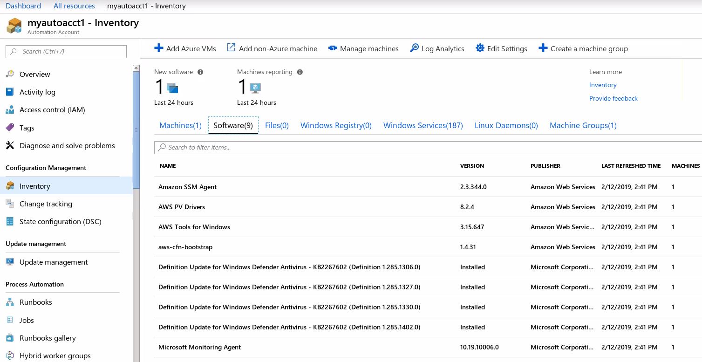Click the Provide feedback link
Image resolution: width=702 pixels, height=362 pixels.
click(613, 98)
